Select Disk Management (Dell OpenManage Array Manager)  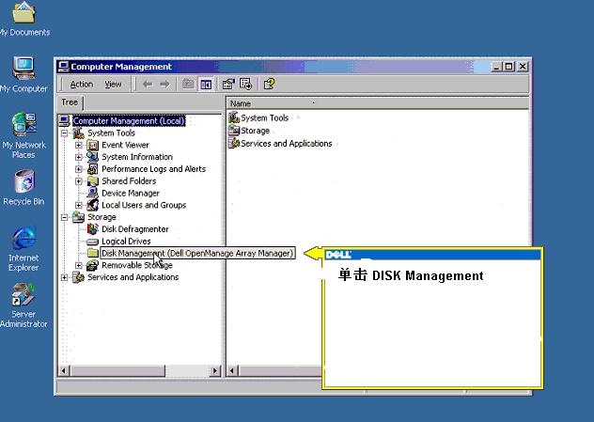click(197, 253)
